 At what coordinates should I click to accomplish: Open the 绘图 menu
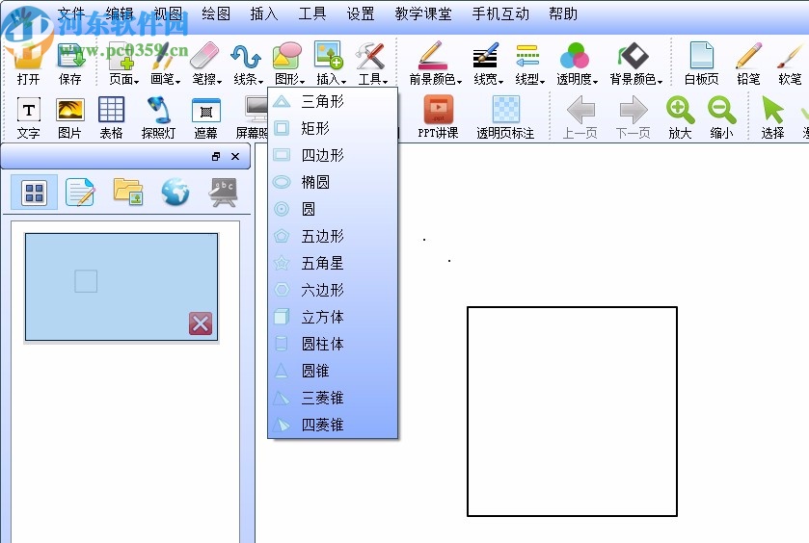[216, 13]
